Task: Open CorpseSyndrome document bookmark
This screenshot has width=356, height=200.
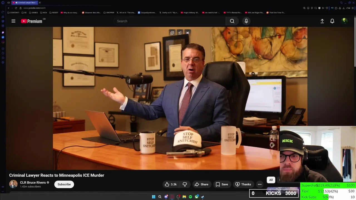Action: tap(147, 12)
